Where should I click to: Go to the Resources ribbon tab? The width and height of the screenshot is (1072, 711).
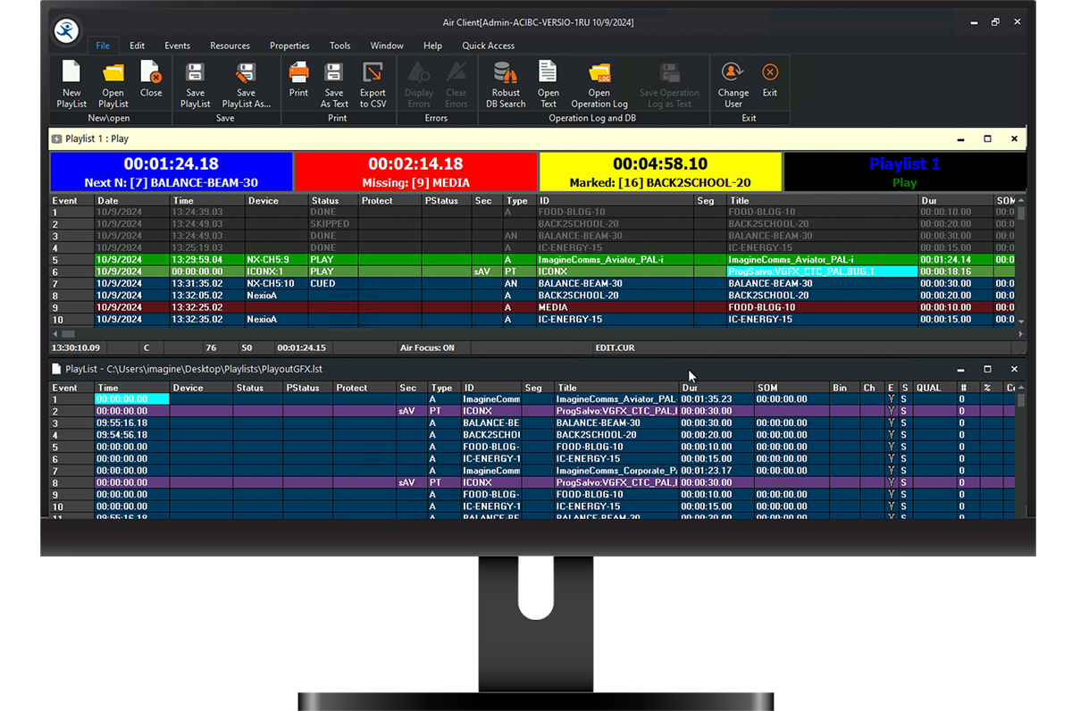click(230, 46)
